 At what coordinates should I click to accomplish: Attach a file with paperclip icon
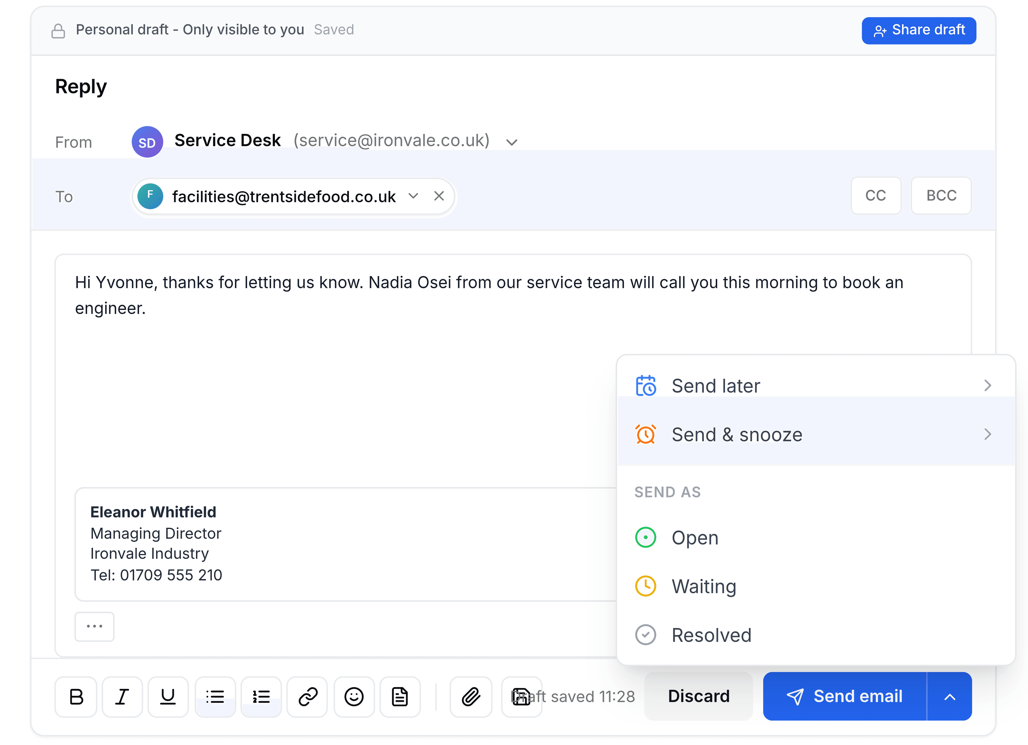pyautogui.click(x=471, y=697)
